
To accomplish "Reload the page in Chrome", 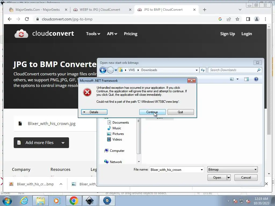I will click(x=27, y=19).
